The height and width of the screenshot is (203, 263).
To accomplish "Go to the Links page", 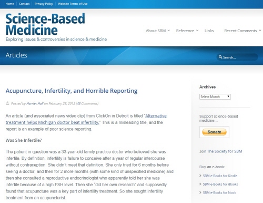I will [x=209, y=31].
